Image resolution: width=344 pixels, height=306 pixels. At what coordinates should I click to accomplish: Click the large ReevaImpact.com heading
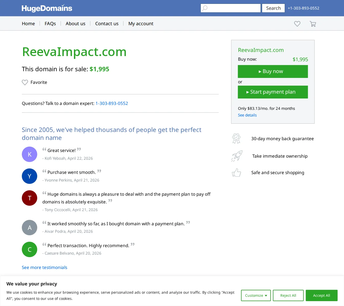click(x=74, y=52)
